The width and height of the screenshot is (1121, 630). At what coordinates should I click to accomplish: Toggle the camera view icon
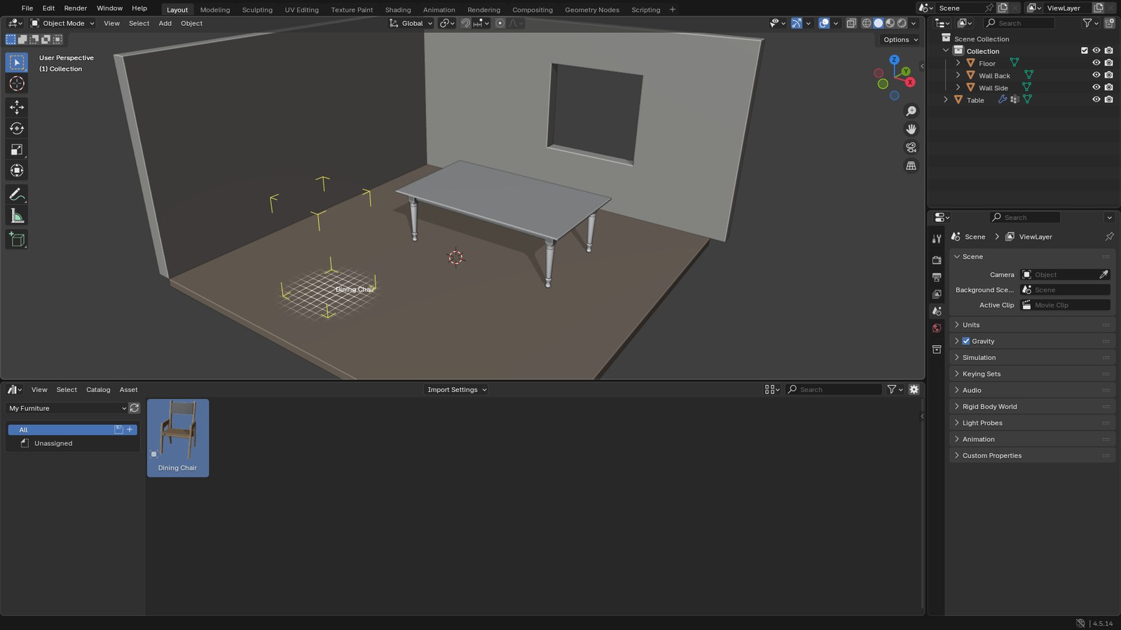[911, 148]
